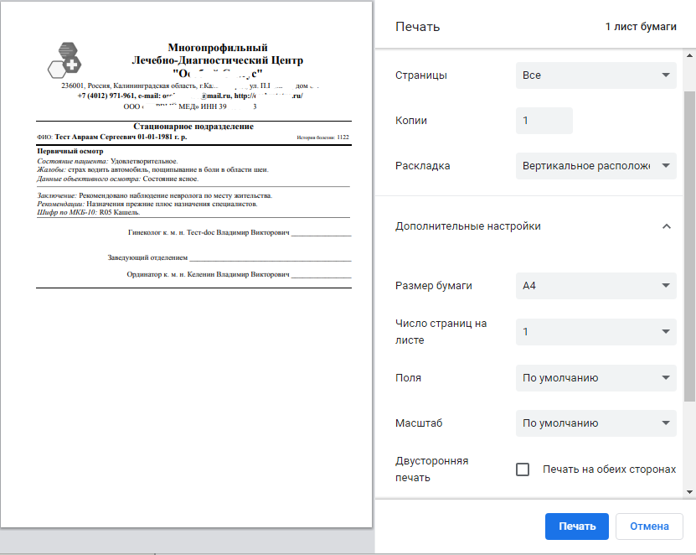Click the 1 лист бумаги summary text

[641, 27]
